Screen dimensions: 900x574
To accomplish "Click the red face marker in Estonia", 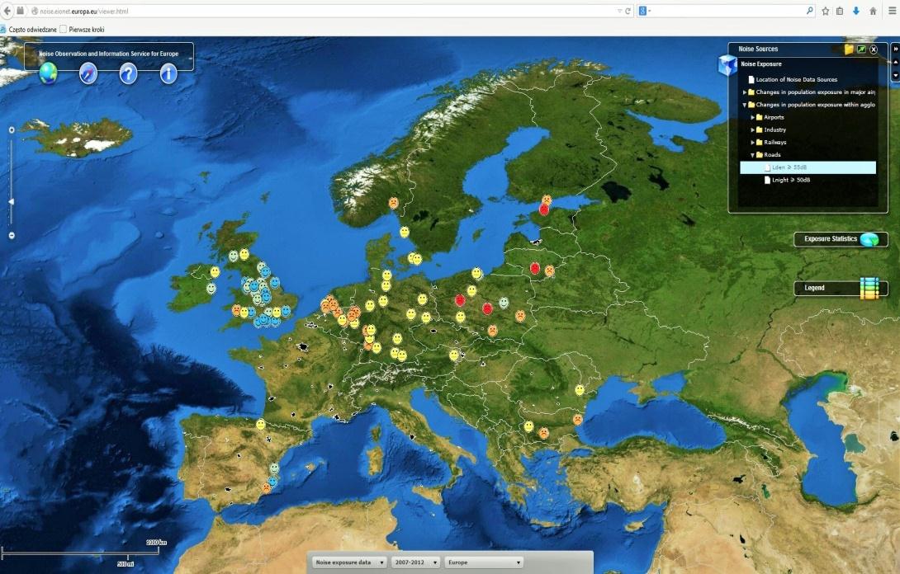I will 544,209.
